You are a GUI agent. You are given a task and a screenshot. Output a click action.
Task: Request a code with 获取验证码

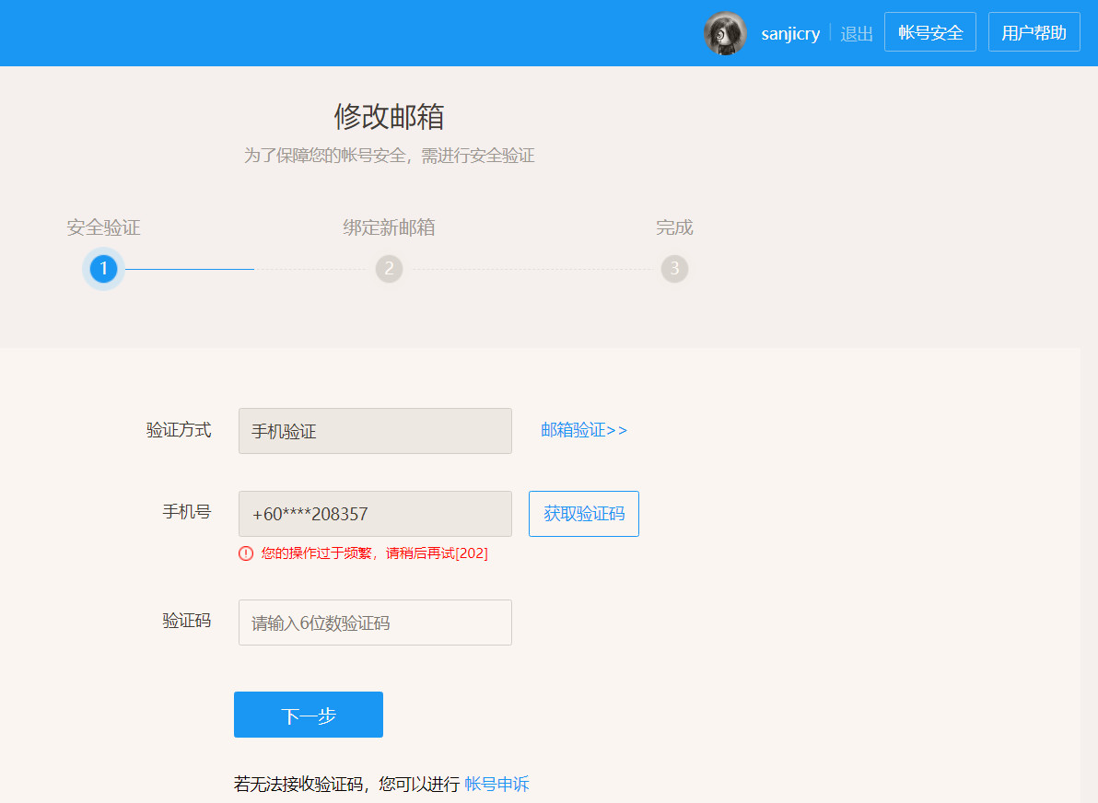tap(583, 514)
